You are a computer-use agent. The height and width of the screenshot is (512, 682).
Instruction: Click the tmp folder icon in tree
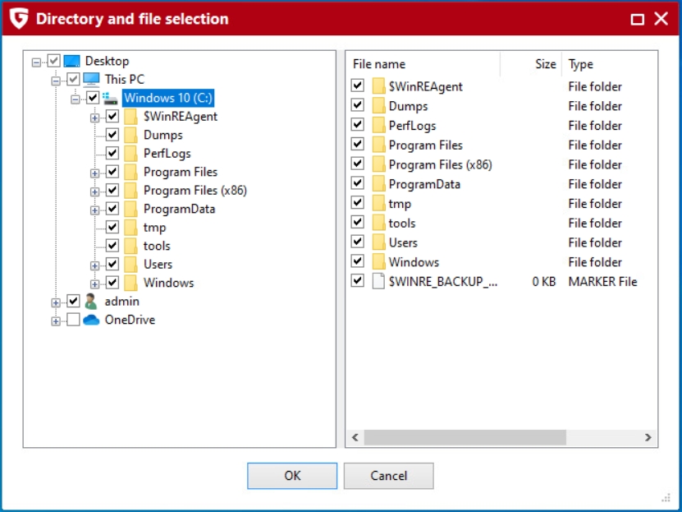coord(130,228)
